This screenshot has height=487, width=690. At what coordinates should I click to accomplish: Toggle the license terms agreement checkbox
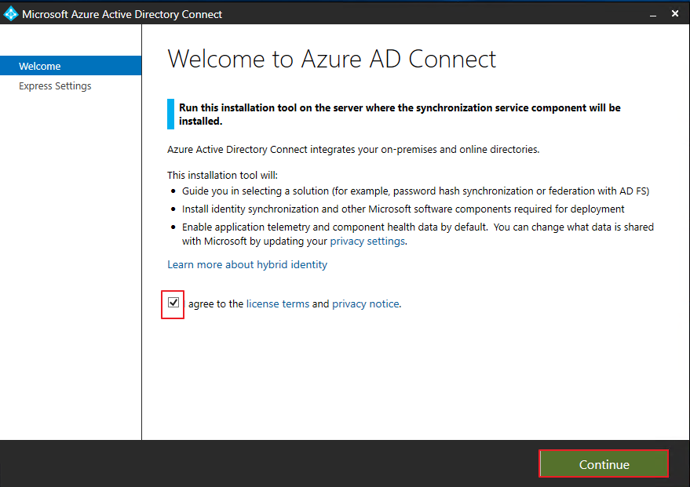coord(173,303)
